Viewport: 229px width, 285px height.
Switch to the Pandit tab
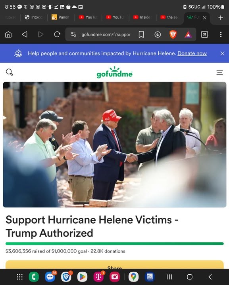click(x=60, y=17)
